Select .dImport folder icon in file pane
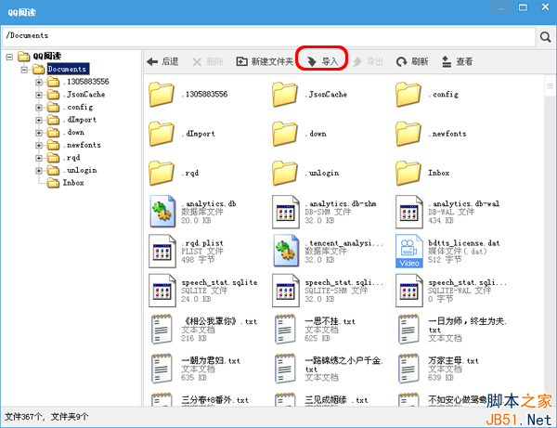 pyautogui.click(x=162, y=134)
